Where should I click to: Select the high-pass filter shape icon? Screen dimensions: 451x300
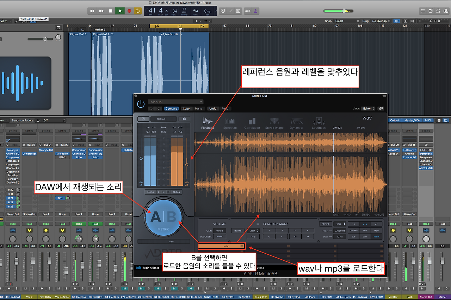[377, 224]
